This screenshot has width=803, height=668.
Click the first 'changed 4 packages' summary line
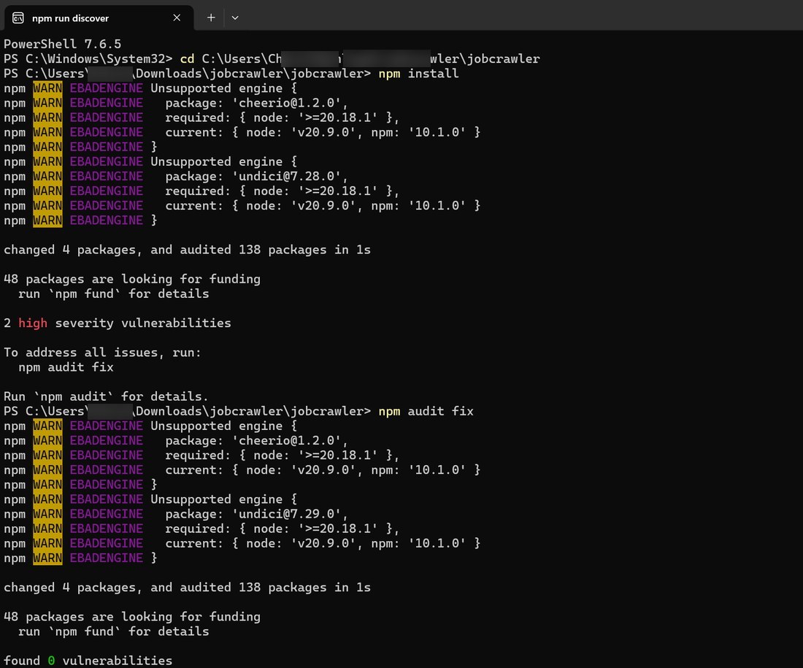pyautogui.click(x=187, y=250)
